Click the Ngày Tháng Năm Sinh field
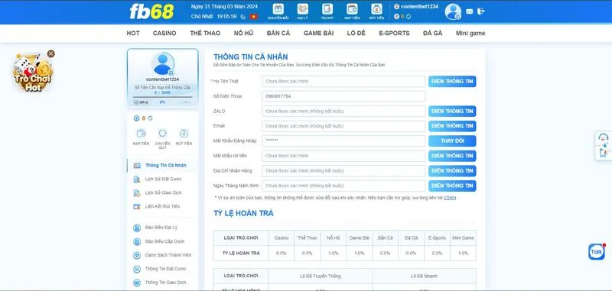 pyautogui.click(x=343, y=186)
